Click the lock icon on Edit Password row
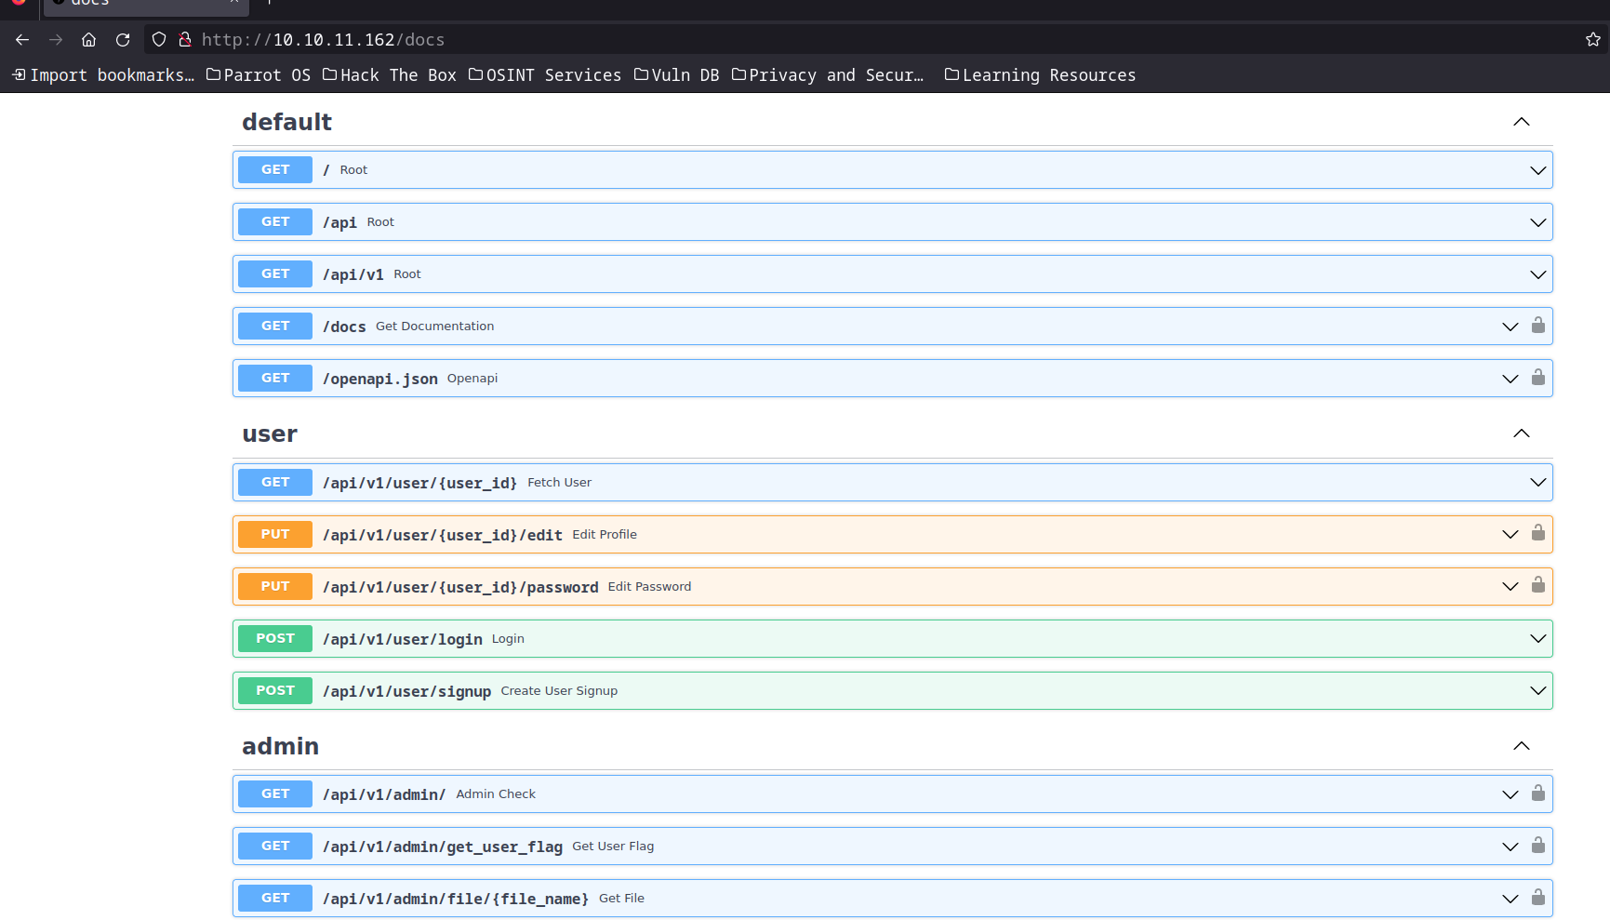The image size is (1610, 920). click(x=1538, y=586)
